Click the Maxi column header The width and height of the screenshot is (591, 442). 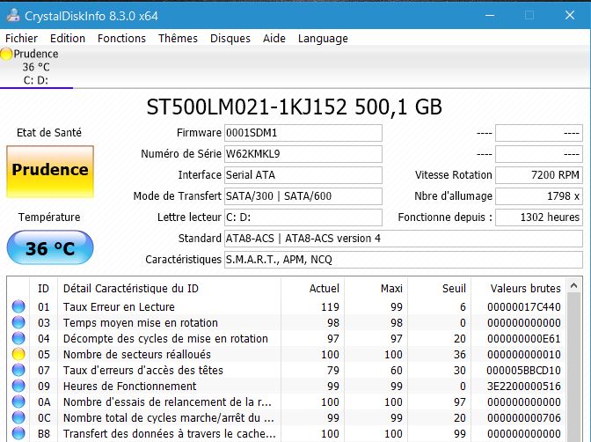376,289
